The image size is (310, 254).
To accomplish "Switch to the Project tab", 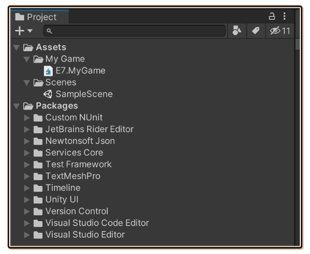I will [40, 17].
